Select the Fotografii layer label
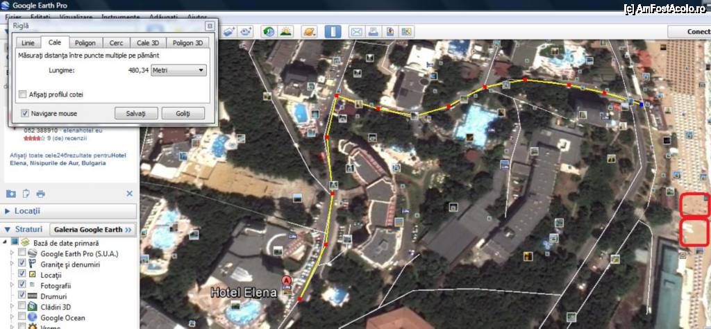Viewport: 711px width, 329px height. [x=56, y=285]
